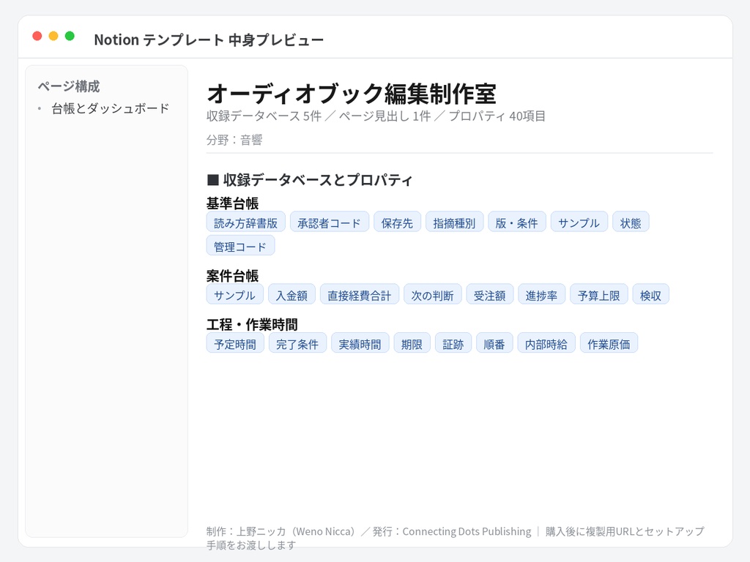Click the ページ構成 sidebar heading
This screenshot has height=562, width=750.
pos(69,86)
